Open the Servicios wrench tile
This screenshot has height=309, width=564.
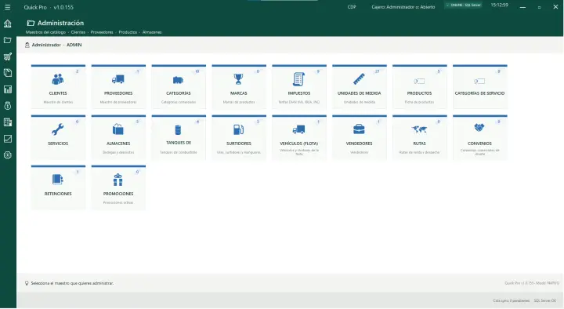58,137
